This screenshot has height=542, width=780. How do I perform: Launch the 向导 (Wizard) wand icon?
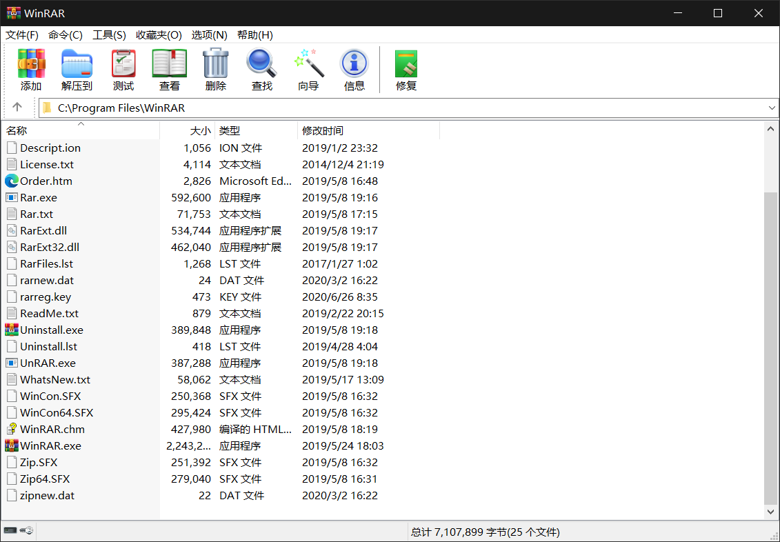[308, 70]
